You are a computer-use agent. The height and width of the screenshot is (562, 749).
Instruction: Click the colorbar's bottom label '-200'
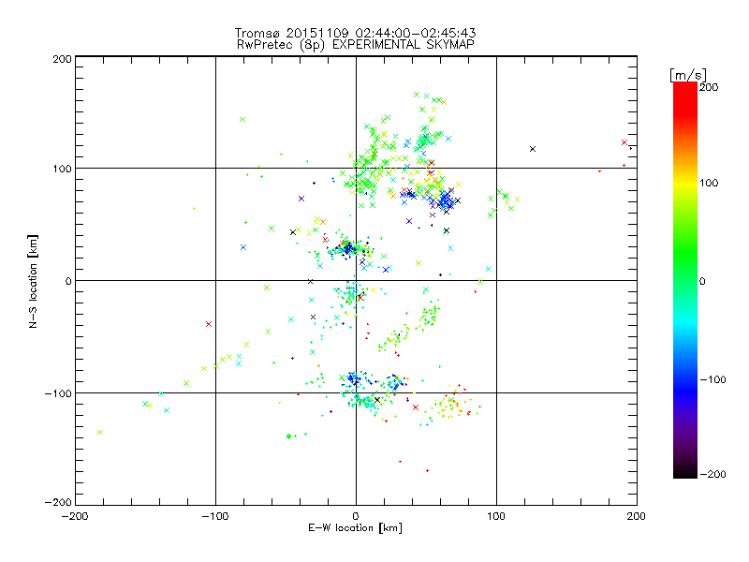712,474
